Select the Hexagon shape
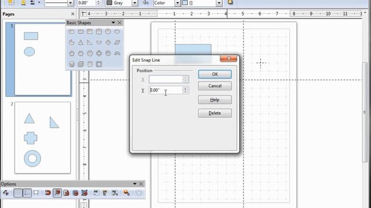Screen dimensions: 371x208 coord(81,53)
